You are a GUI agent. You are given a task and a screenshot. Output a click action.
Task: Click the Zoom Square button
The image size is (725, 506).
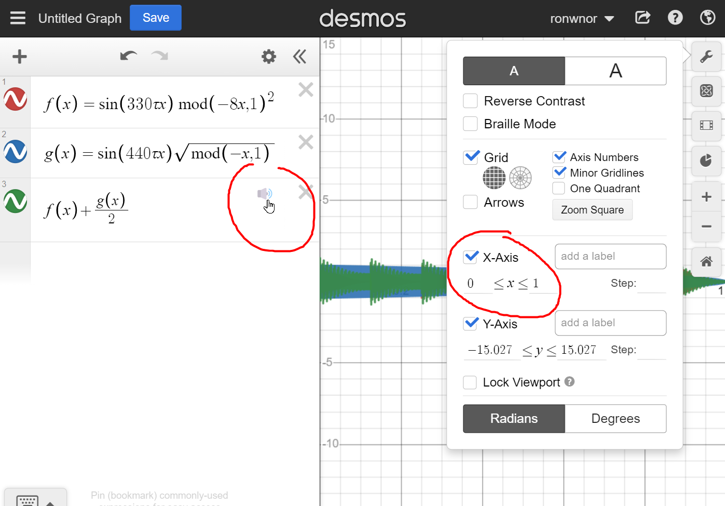[592, 210]
